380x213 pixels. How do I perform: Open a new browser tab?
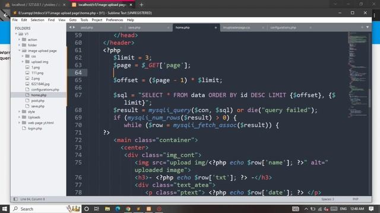click(141, 5)
